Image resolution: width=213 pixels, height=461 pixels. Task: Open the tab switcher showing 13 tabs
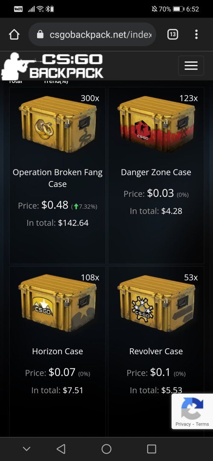pos(172,35)
